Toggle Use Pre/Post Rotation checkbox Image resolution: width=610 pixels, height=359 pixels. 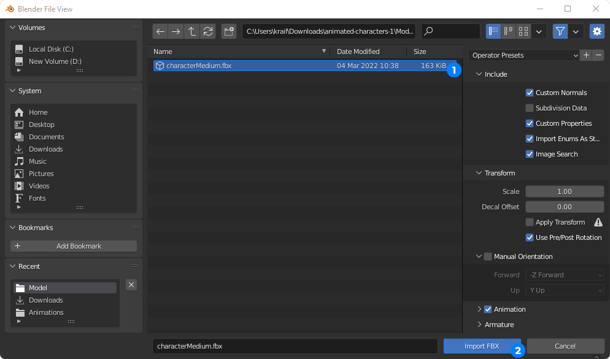point(530,237)
